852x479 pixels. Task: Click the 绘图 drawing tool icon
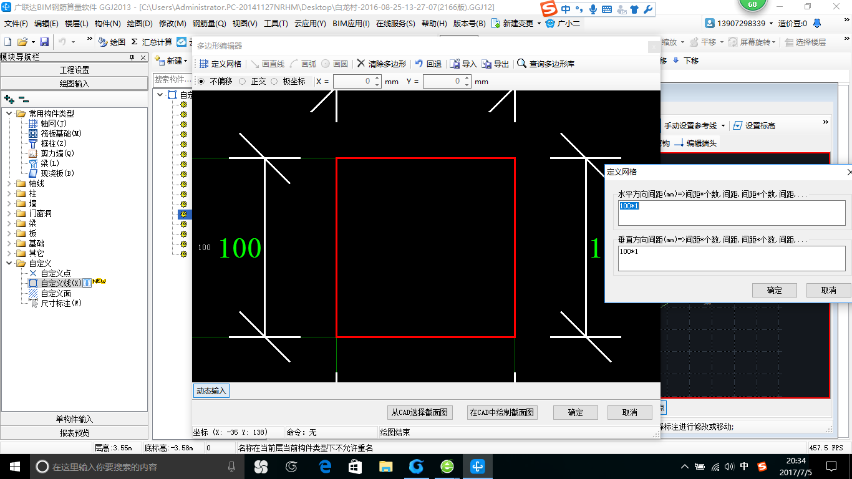(103, 42)
